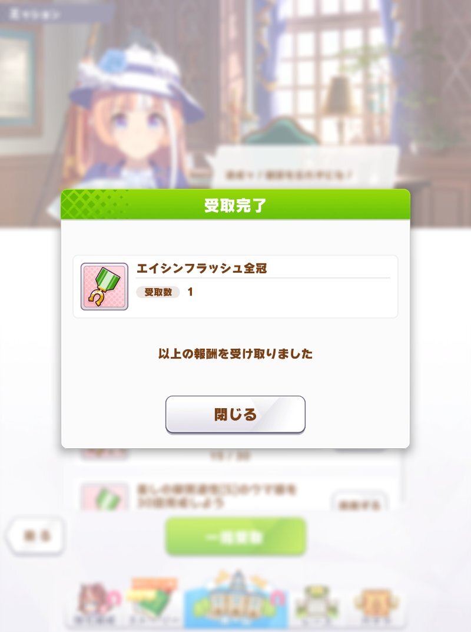471x632 pixels.
Task: Select the エイシンフラッシュ全冠 reward title
Action: point(201,269)
